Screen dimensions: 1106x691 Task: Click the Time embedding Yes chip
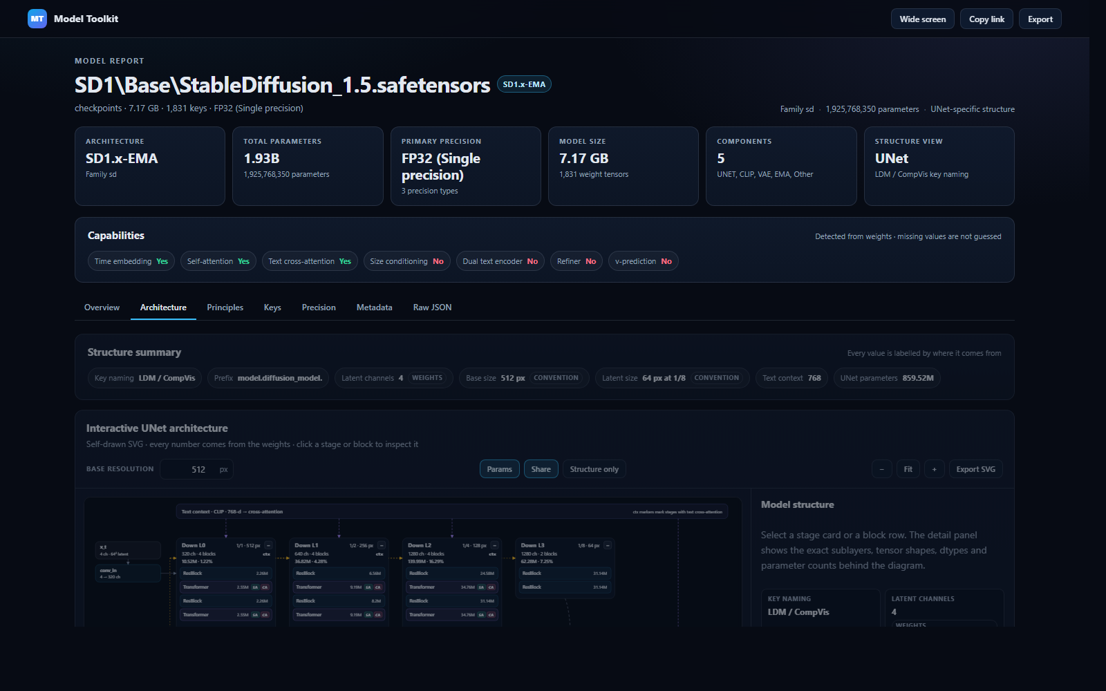coord(131,261)
